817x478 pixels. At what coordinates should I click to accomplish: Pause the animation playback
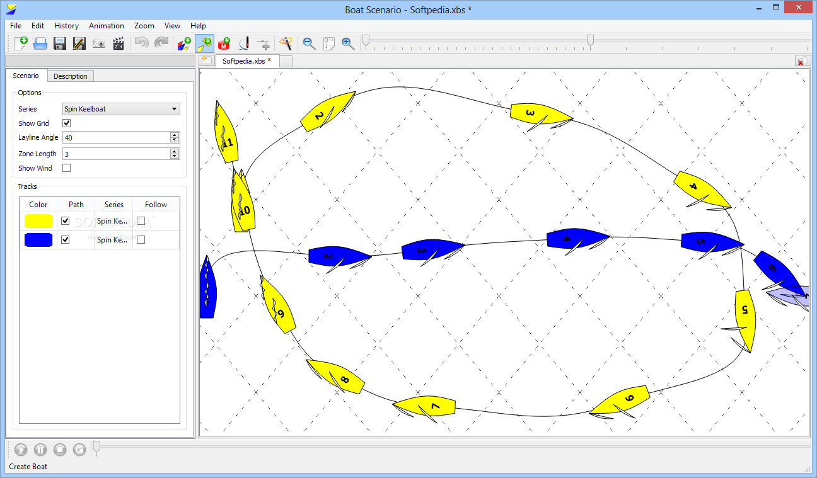pos(40,449)
